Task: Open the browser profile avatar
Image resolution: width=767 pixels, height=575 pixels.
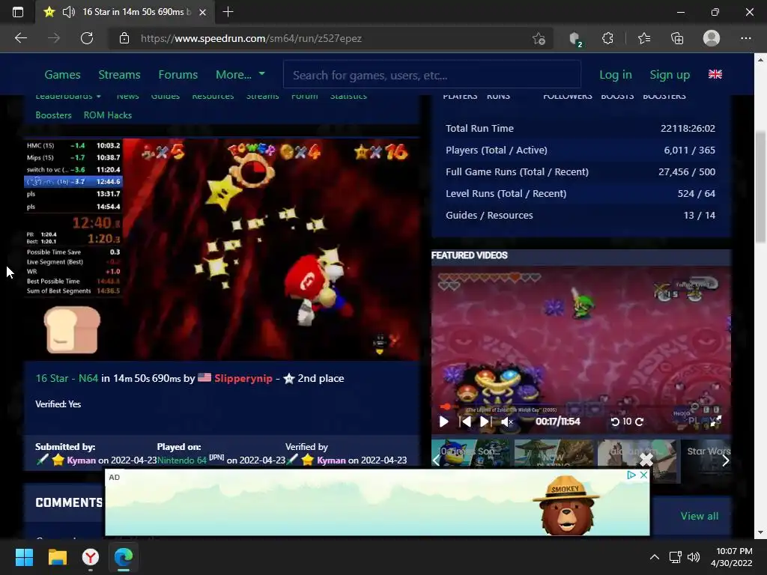Action: (712, 38)
